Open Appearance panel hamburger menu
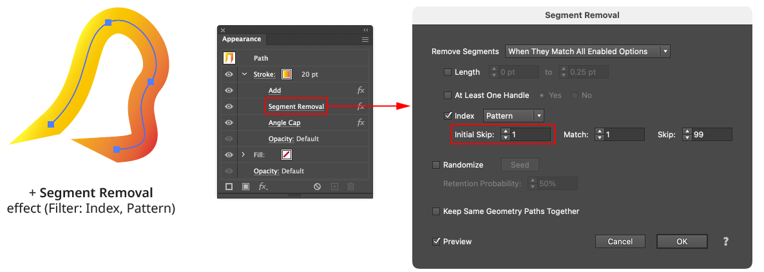 pos(365,39)
